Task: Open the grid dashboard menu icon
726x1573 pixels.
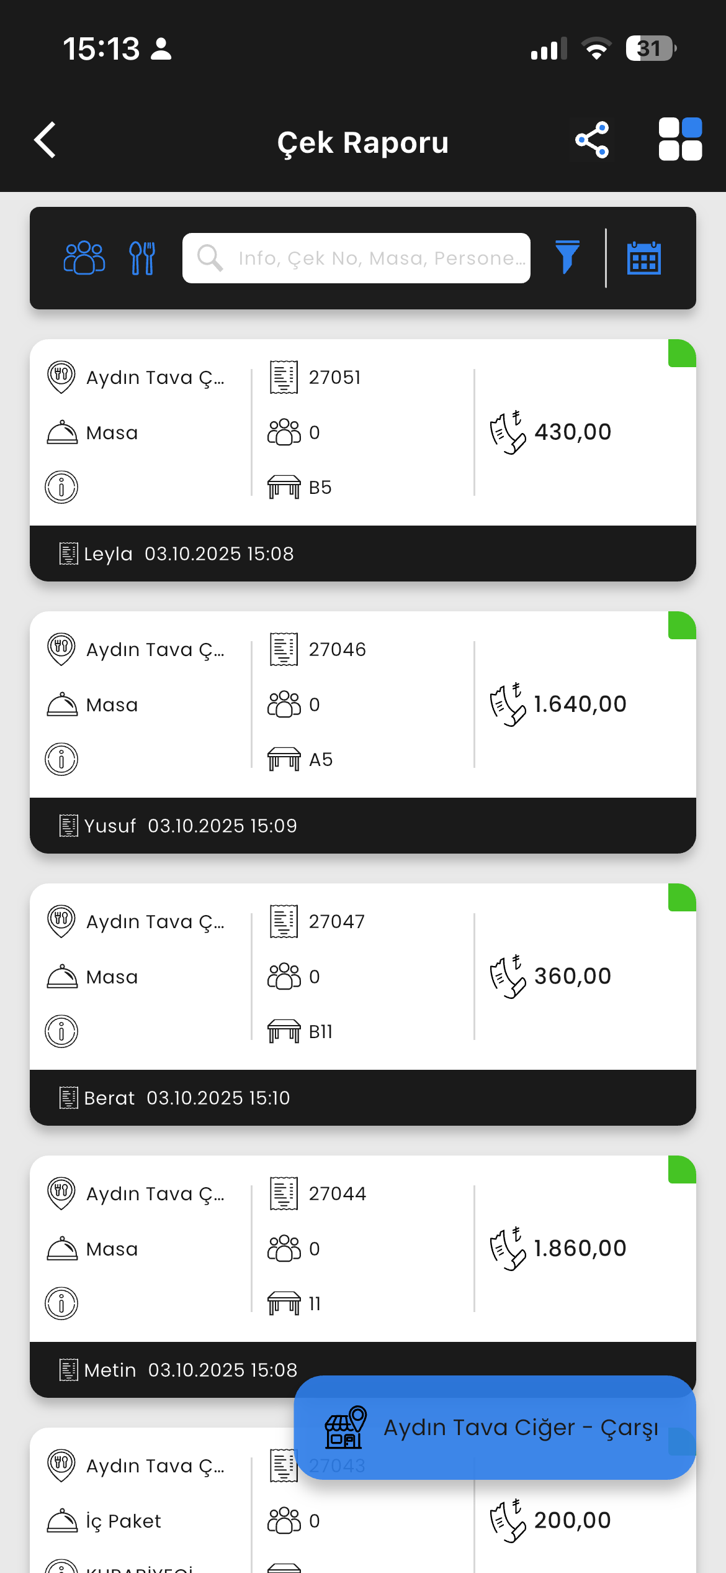Action: 680,140
